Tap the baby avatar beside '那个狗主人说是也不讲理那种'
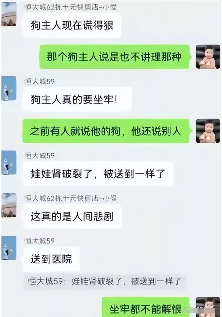222x317 pixels. [208, 57]
